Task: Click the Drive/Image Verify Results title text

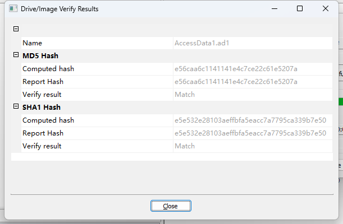Action: 61,9
